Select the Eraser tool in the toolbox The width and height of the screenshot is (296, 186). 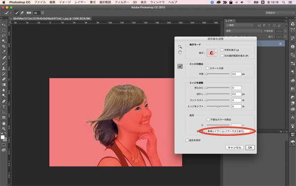coord(3,79)
